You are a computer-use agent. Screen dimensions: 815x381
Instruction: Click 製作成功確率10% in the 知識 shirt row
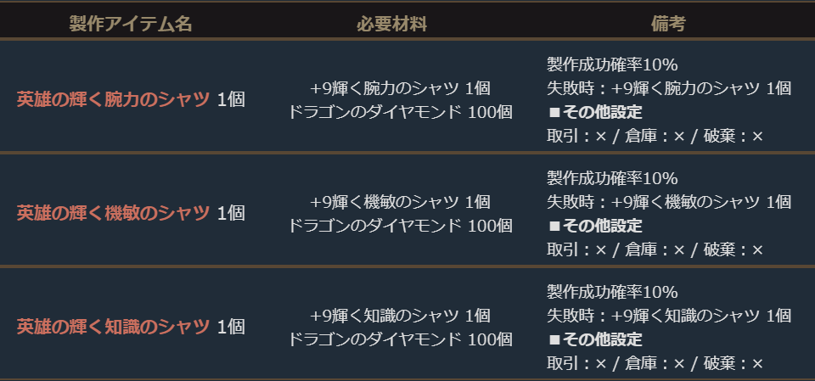pos(612,293)
